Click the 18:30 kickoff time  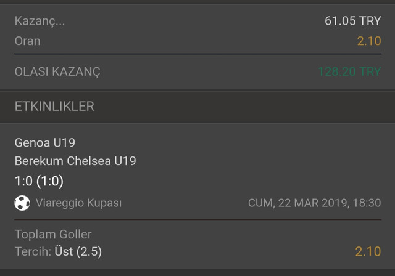click(367, 203)
